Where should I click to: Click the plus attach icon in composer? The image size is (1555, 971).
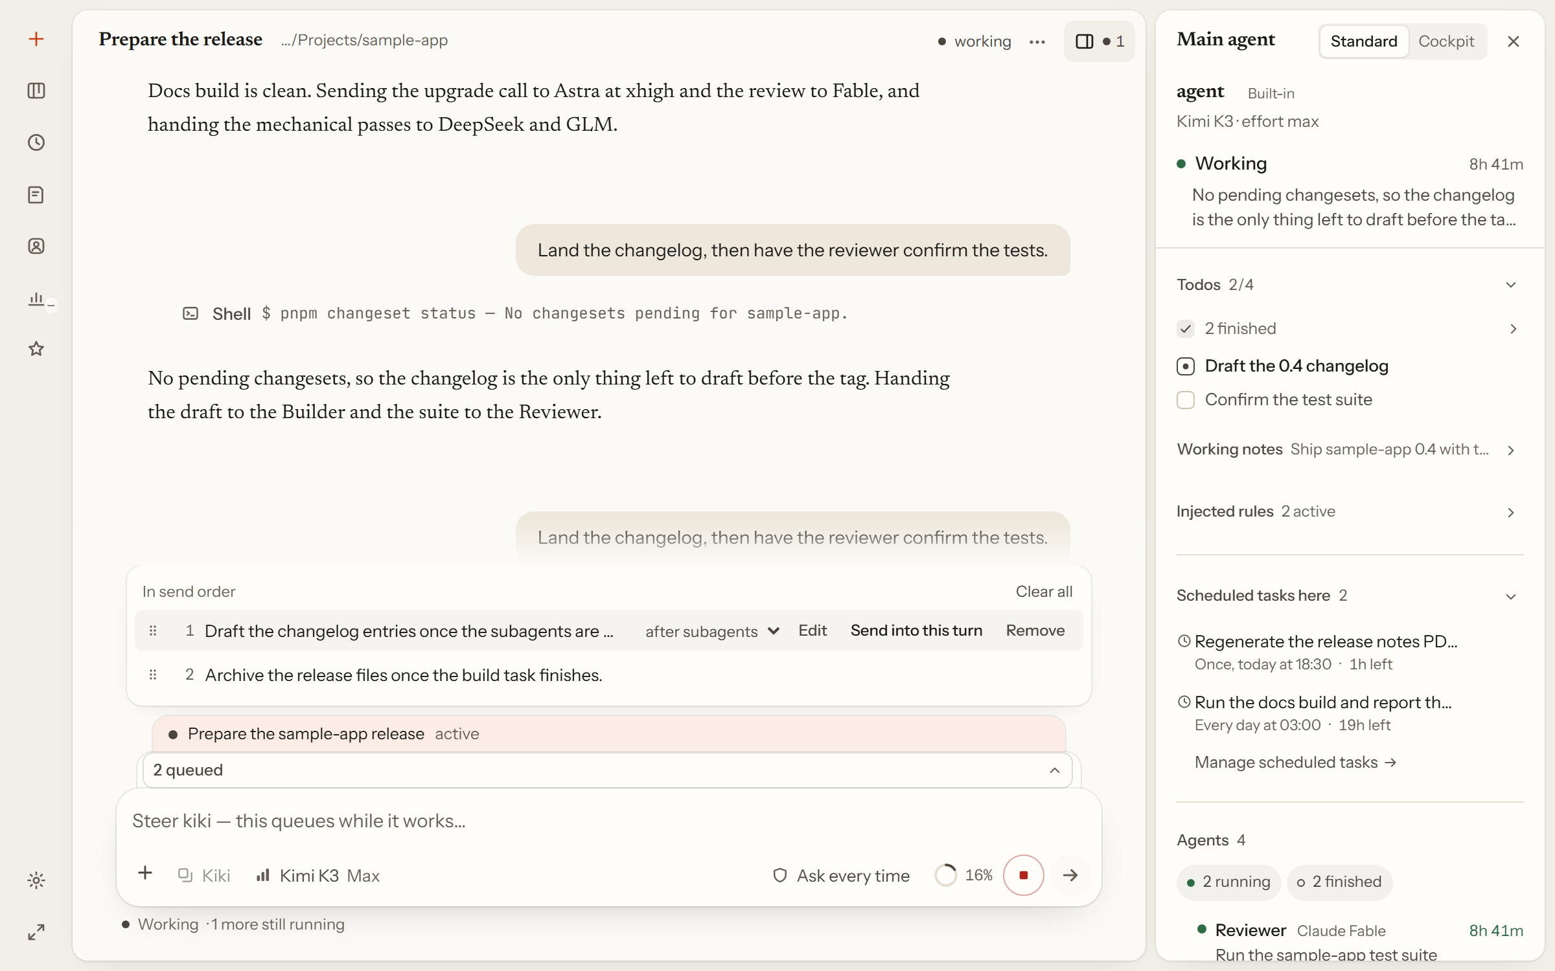point(145,873)
